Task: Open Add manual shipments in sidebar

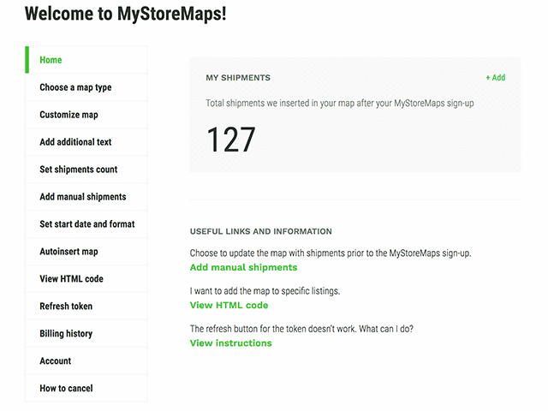Action: pos(82,197)
